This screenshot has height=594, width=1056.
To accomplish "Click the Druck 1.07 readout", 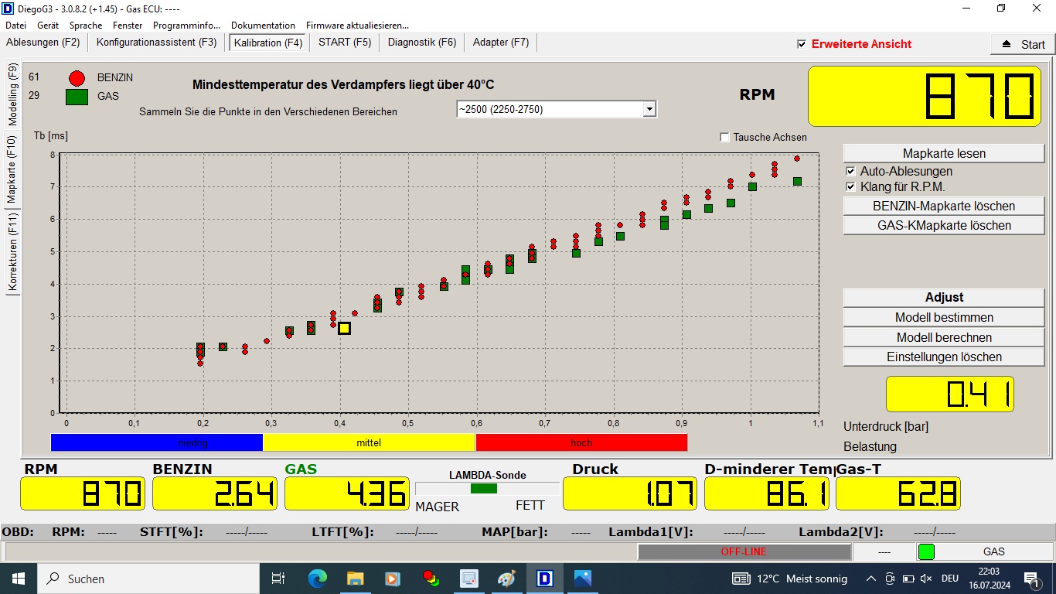I will pyautogui.click(x=629, y=493).
